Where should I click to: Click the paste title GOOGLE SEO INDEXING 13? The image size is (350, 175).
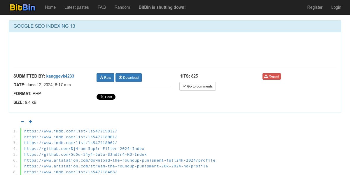point(44,26)
